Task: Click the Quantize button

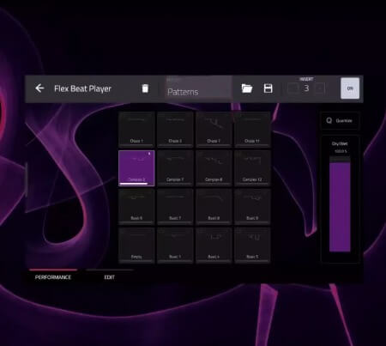Action: click(x=340, y=120)
